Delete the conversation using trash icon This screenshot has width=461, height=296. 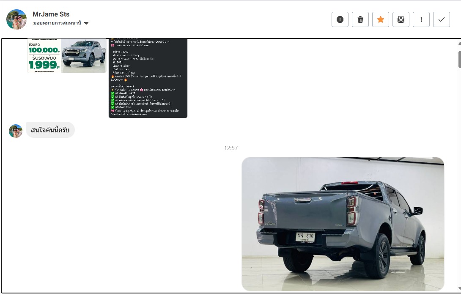360,19
